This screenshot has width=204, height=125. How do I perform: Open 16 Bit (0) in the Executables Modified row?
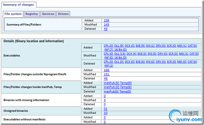point(120,58)
